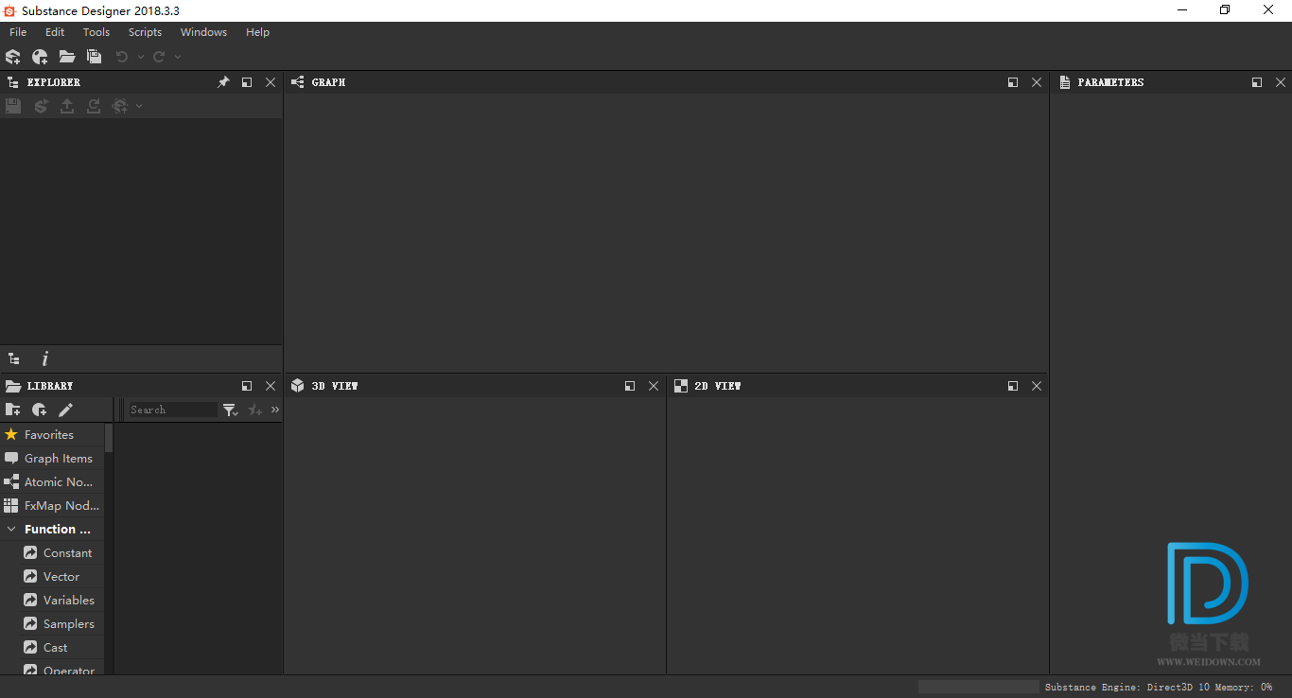The image size is (1292, 698).
Task: Click the tree view icon below Explorer
Action: point(13,359)
